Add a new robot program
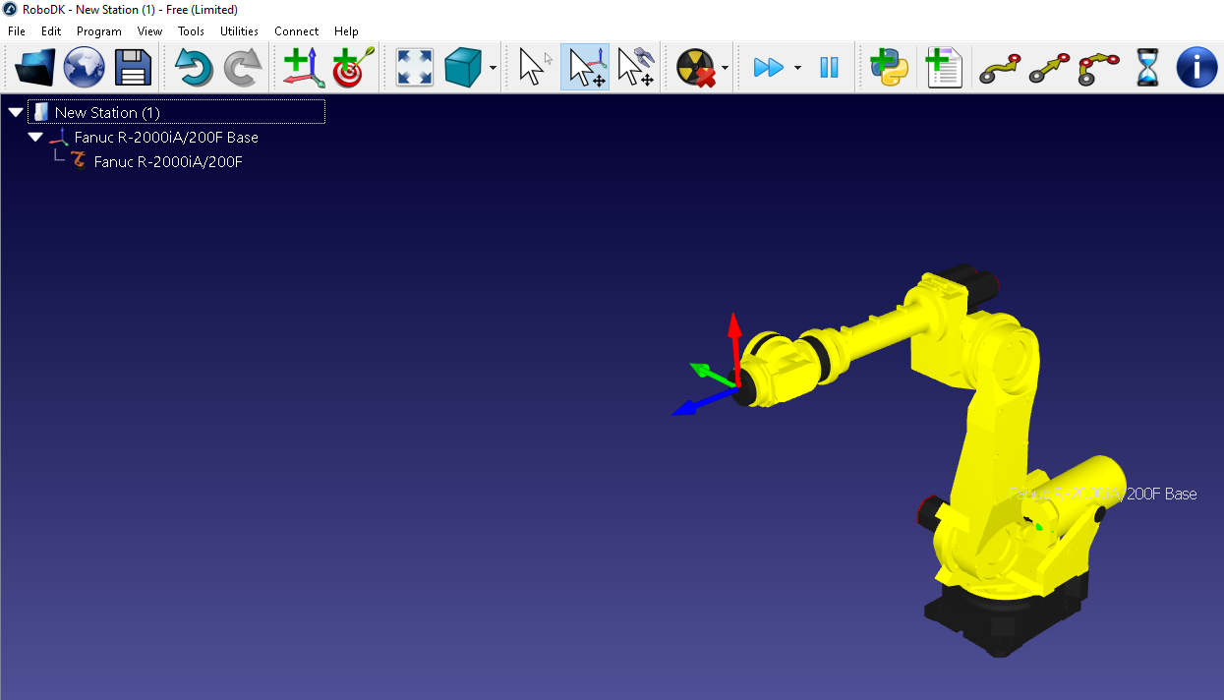Image resolution: width=1224 pixels, height=700 pixels. pyautogui.click(x=944, y=68)
